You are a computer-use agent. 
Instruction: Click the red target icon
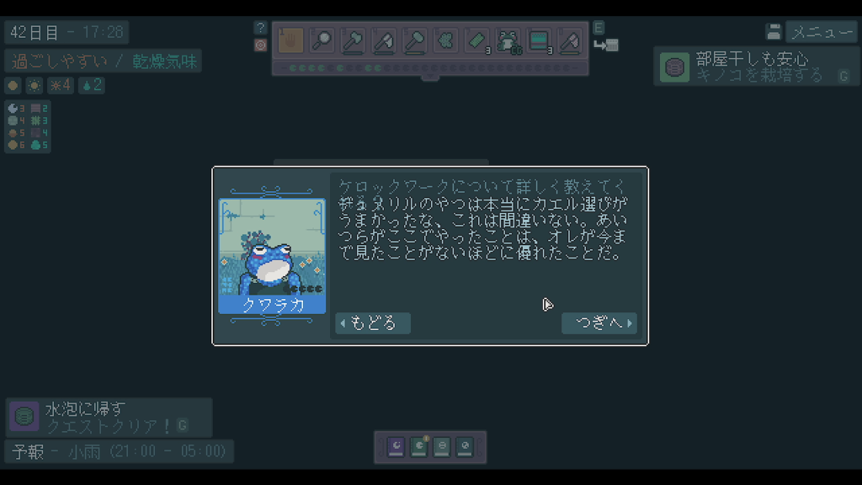[x=260, y=45]
